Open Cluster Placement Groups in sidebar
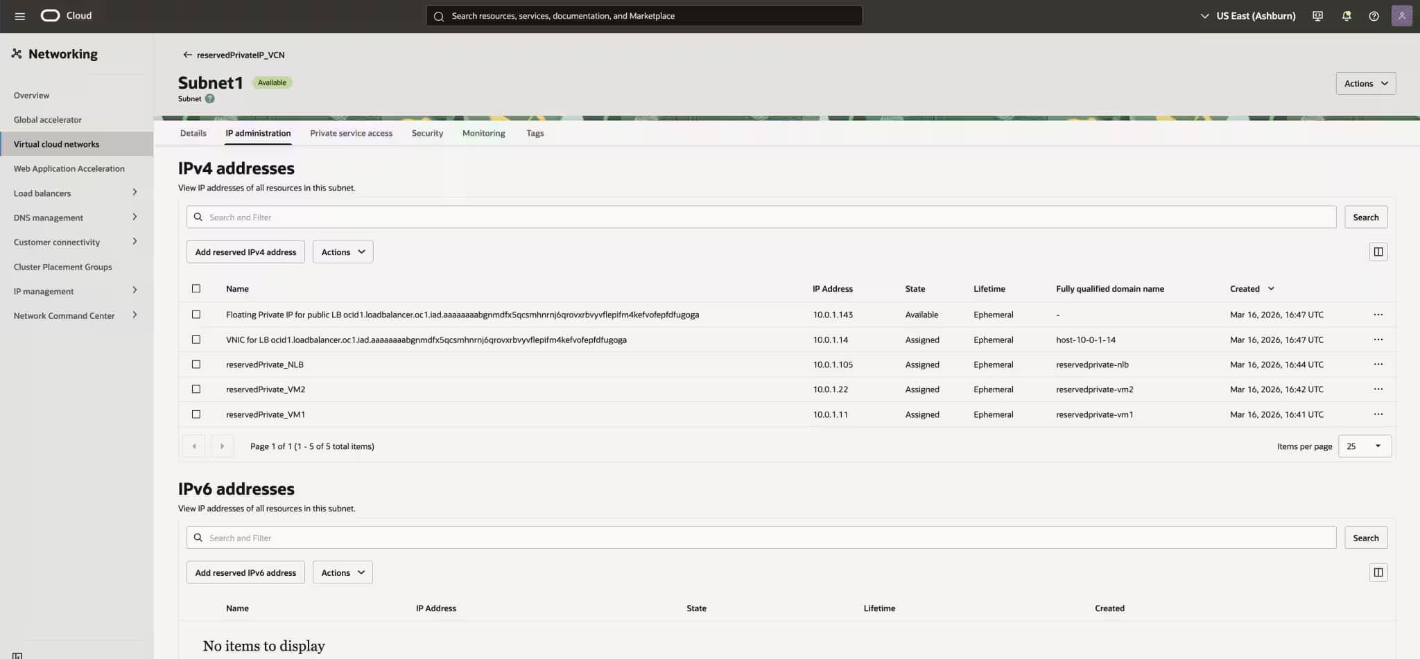1420x659 pixels. (62, 267)
